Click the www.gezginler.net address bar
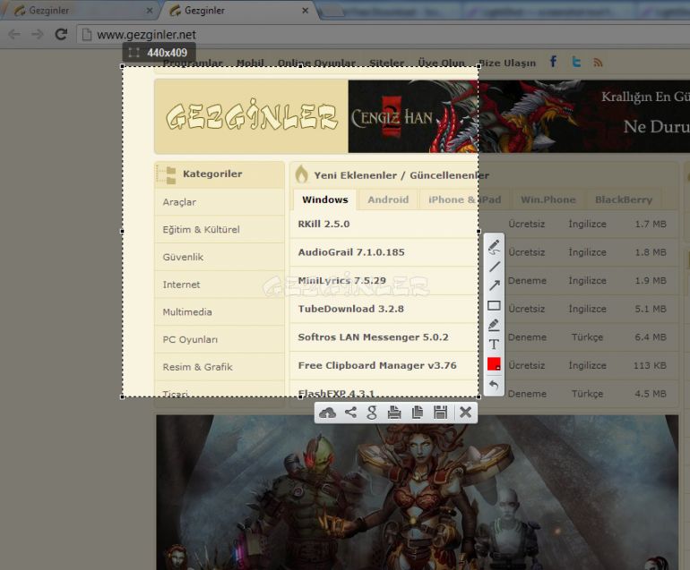This screenshot has width=690, height=570. click(x=383, y=34)
